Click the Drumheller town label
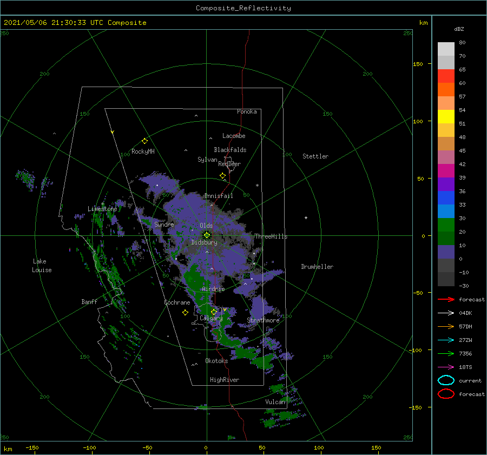487x455 pixels. point(317,267)
